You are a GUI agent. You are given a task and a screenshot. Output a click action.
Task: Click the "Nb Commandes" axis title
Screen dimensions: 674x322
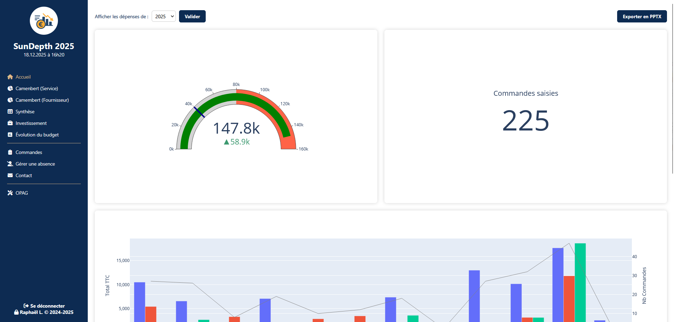point(644,286)
